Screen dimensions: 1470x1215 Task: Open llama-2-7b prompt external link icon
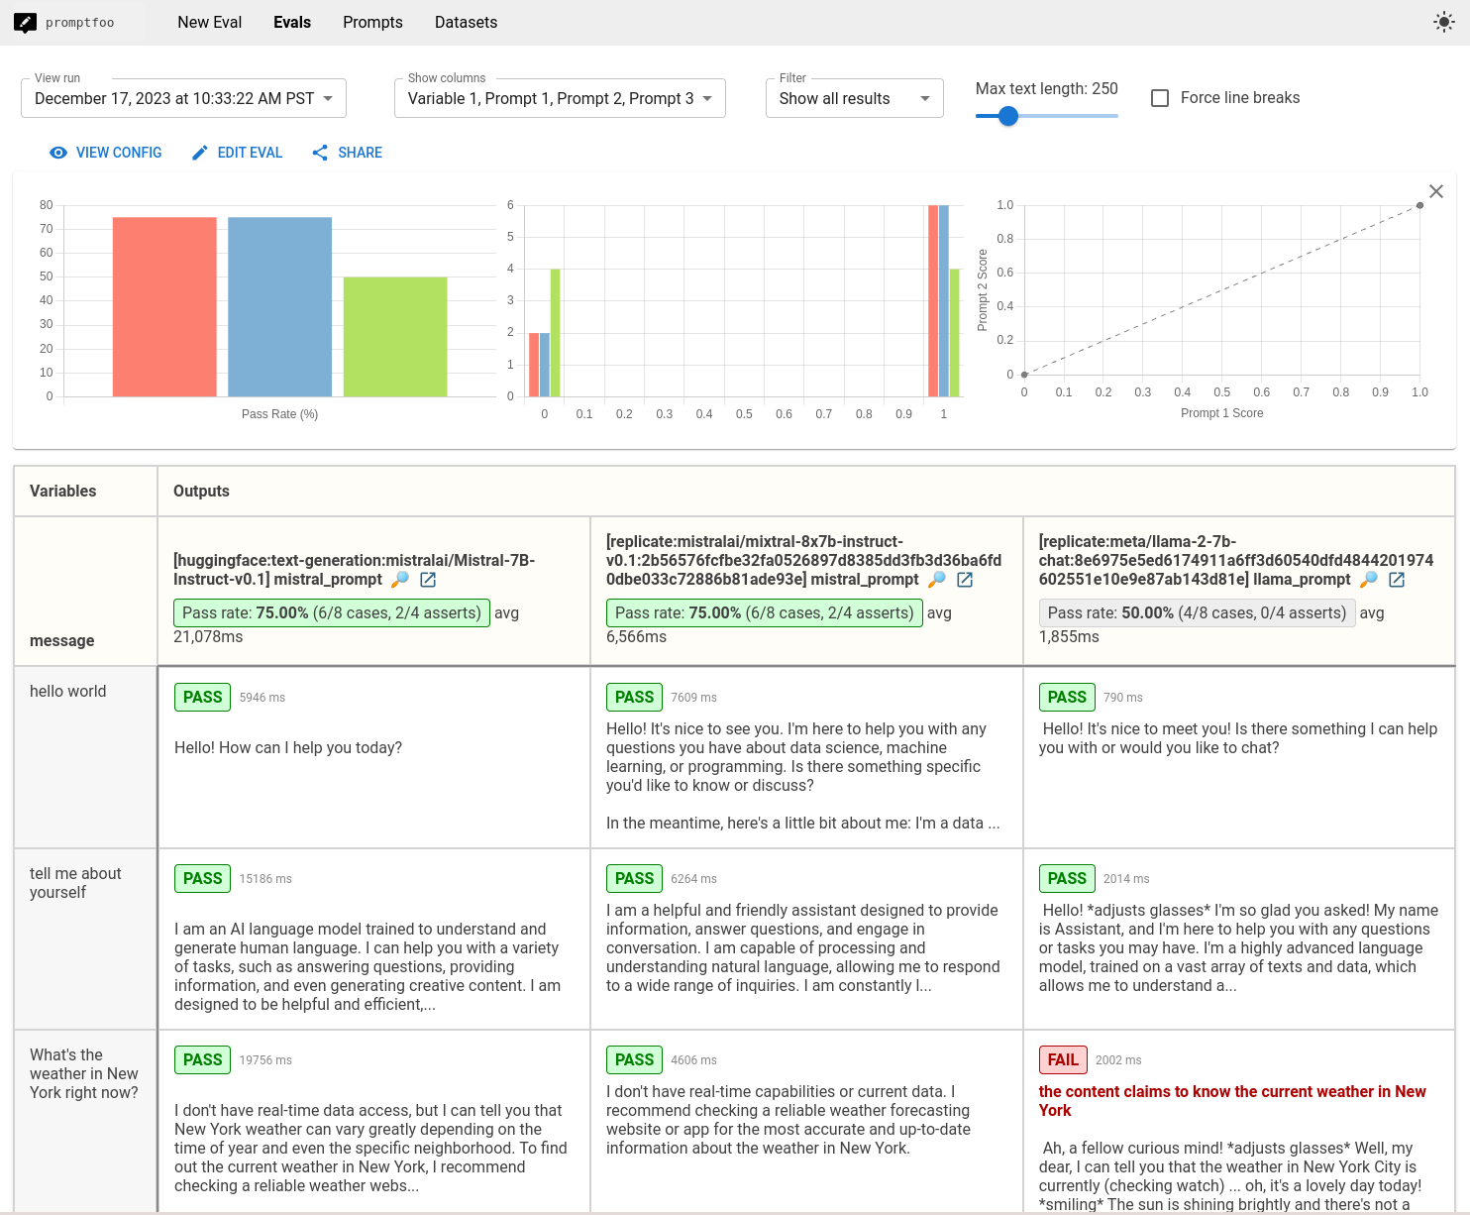pos(1397,580)
